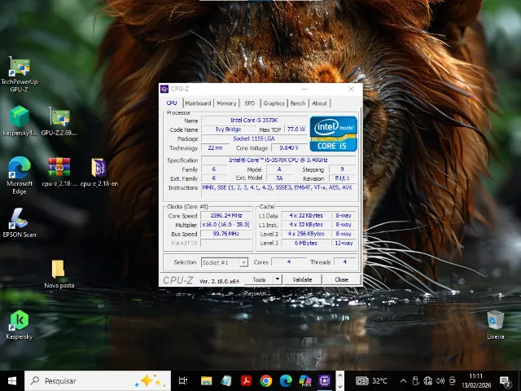
Task: Click the Windows Start button
Action: pos(12,380)
